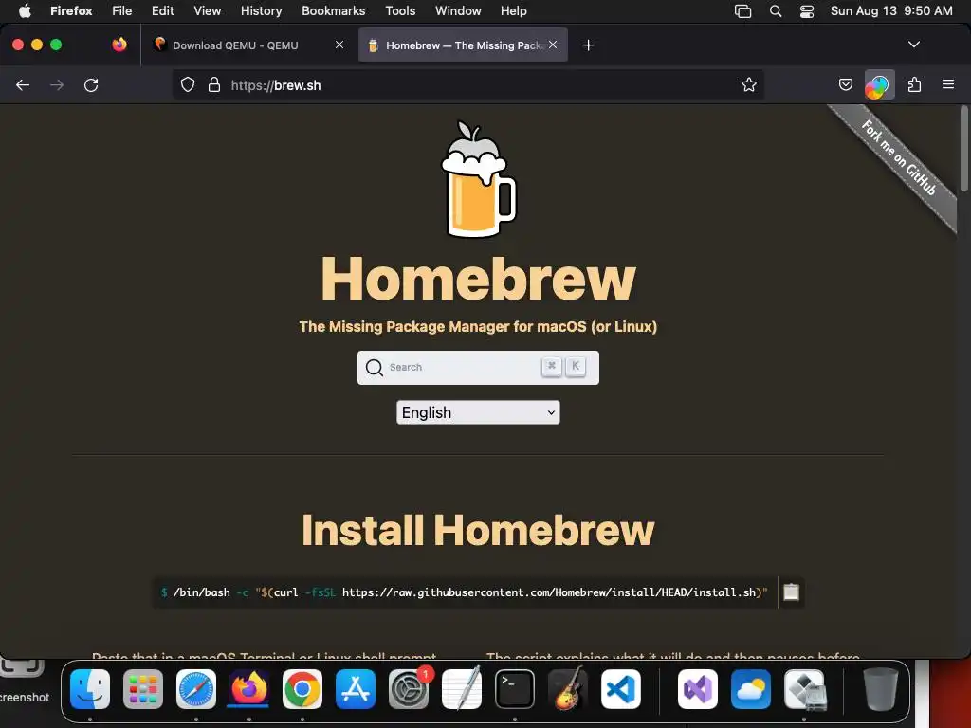Open the Edit menu
Image resolution: width=971 pixels, height=728 pixels.
pyautogui.click(x=163, y=10)
